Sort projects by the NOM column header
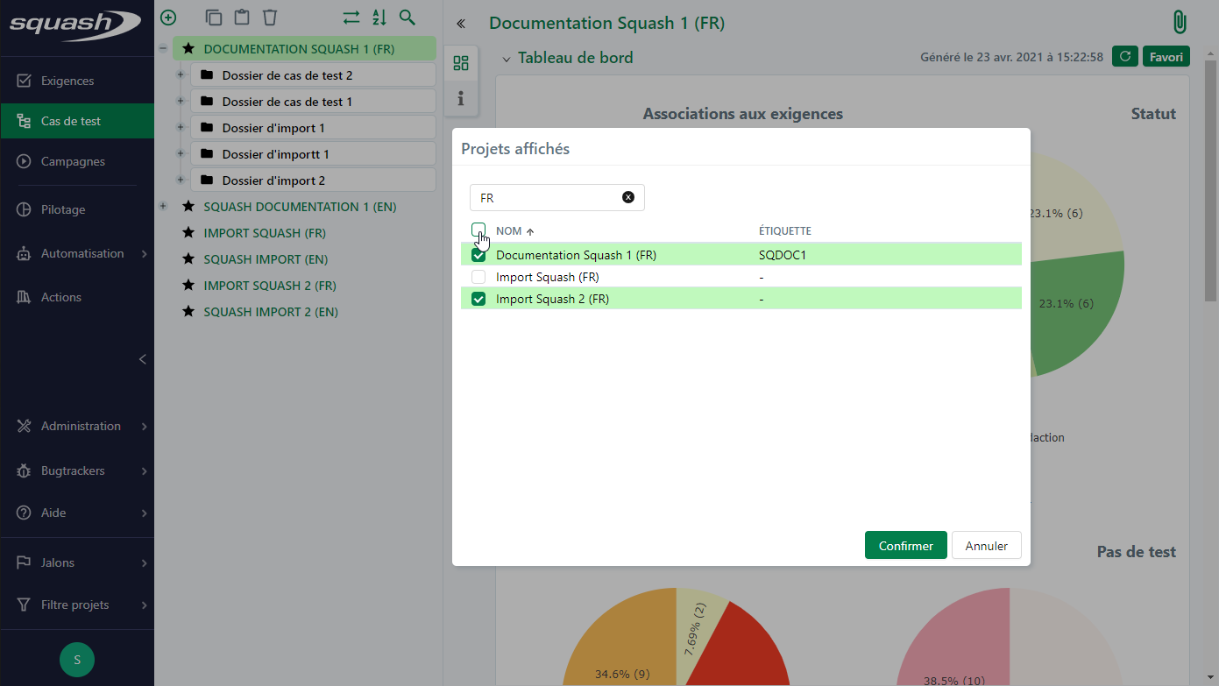Image resolution: width=1219 pixels, height=686 pixels. pyautogui.click(x=509, y=231)
